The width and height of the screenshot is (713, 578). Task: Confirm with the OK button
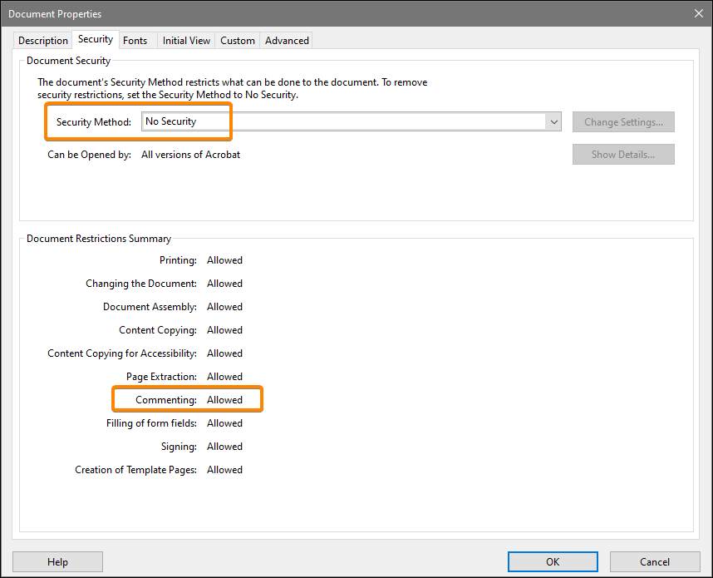tap(552, 561)
